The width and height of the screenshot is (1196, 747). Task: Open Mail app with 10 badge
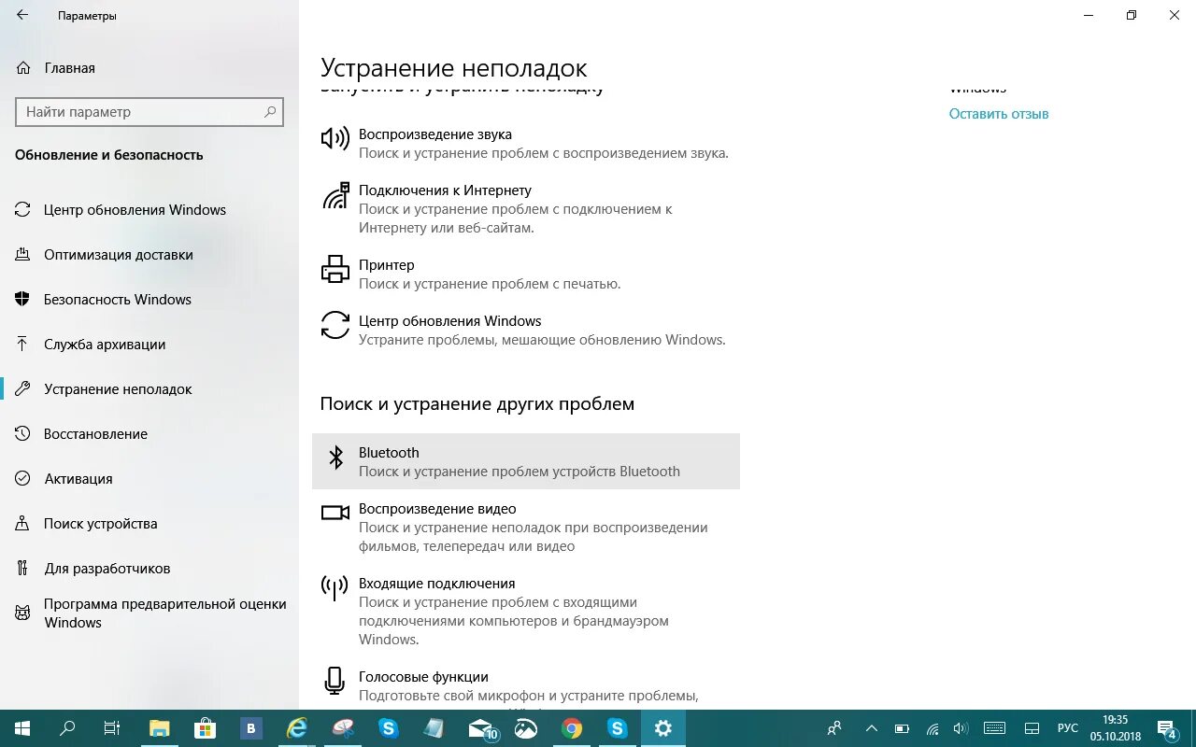(x=482, y=728)
